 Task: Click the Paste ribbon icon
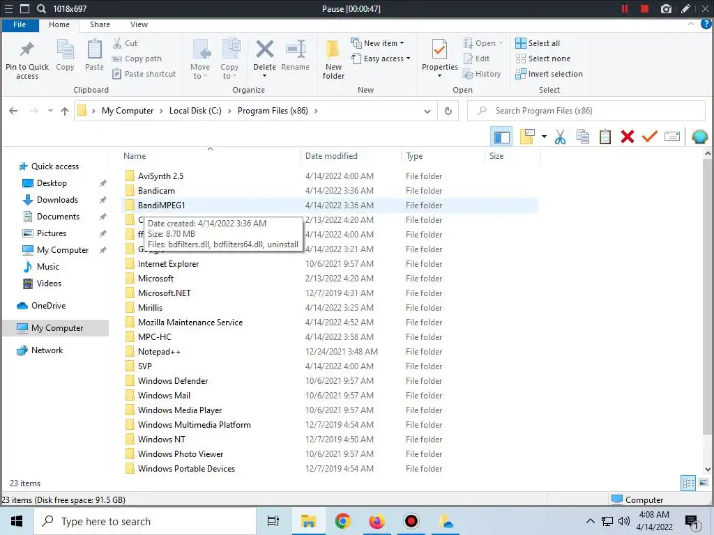[x=94, y=49]
